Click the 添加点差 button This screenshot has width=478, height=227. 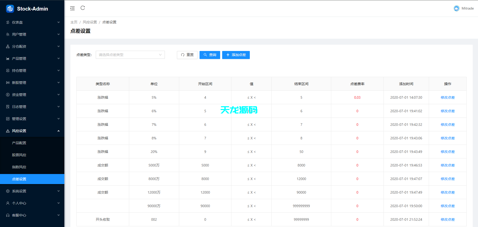coord(236,55)
